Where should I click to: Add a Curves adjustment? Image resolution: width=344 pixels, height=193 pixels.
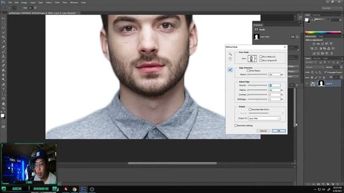coord(322,44)
